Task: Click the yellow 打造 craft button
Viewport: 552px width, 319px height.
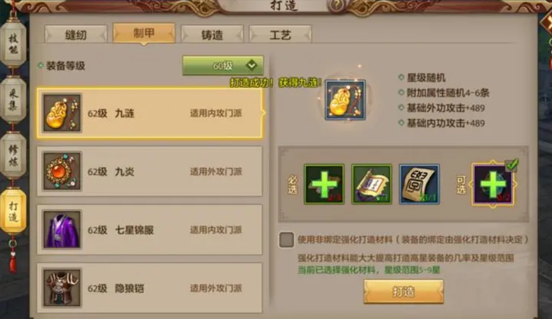Action: click(x=403, y=292)
